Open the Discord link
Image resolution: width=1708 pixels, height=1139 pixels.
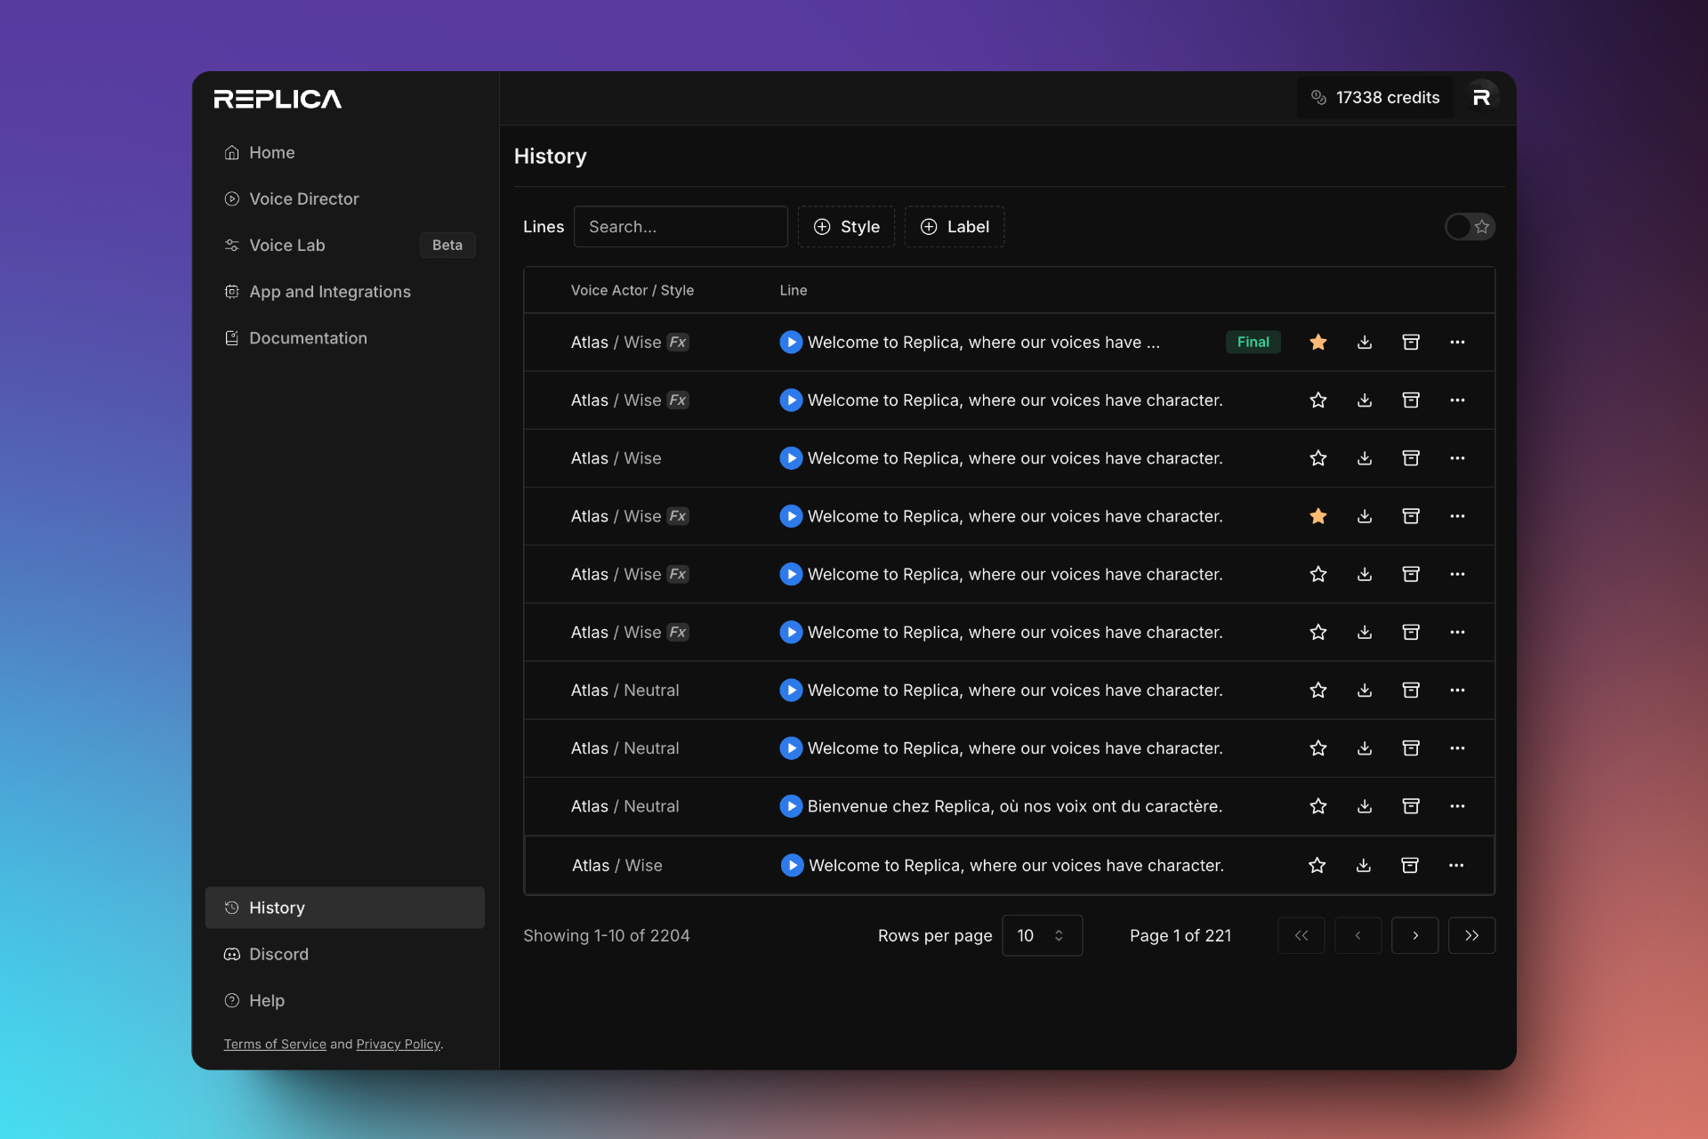(x=344, y=954)
